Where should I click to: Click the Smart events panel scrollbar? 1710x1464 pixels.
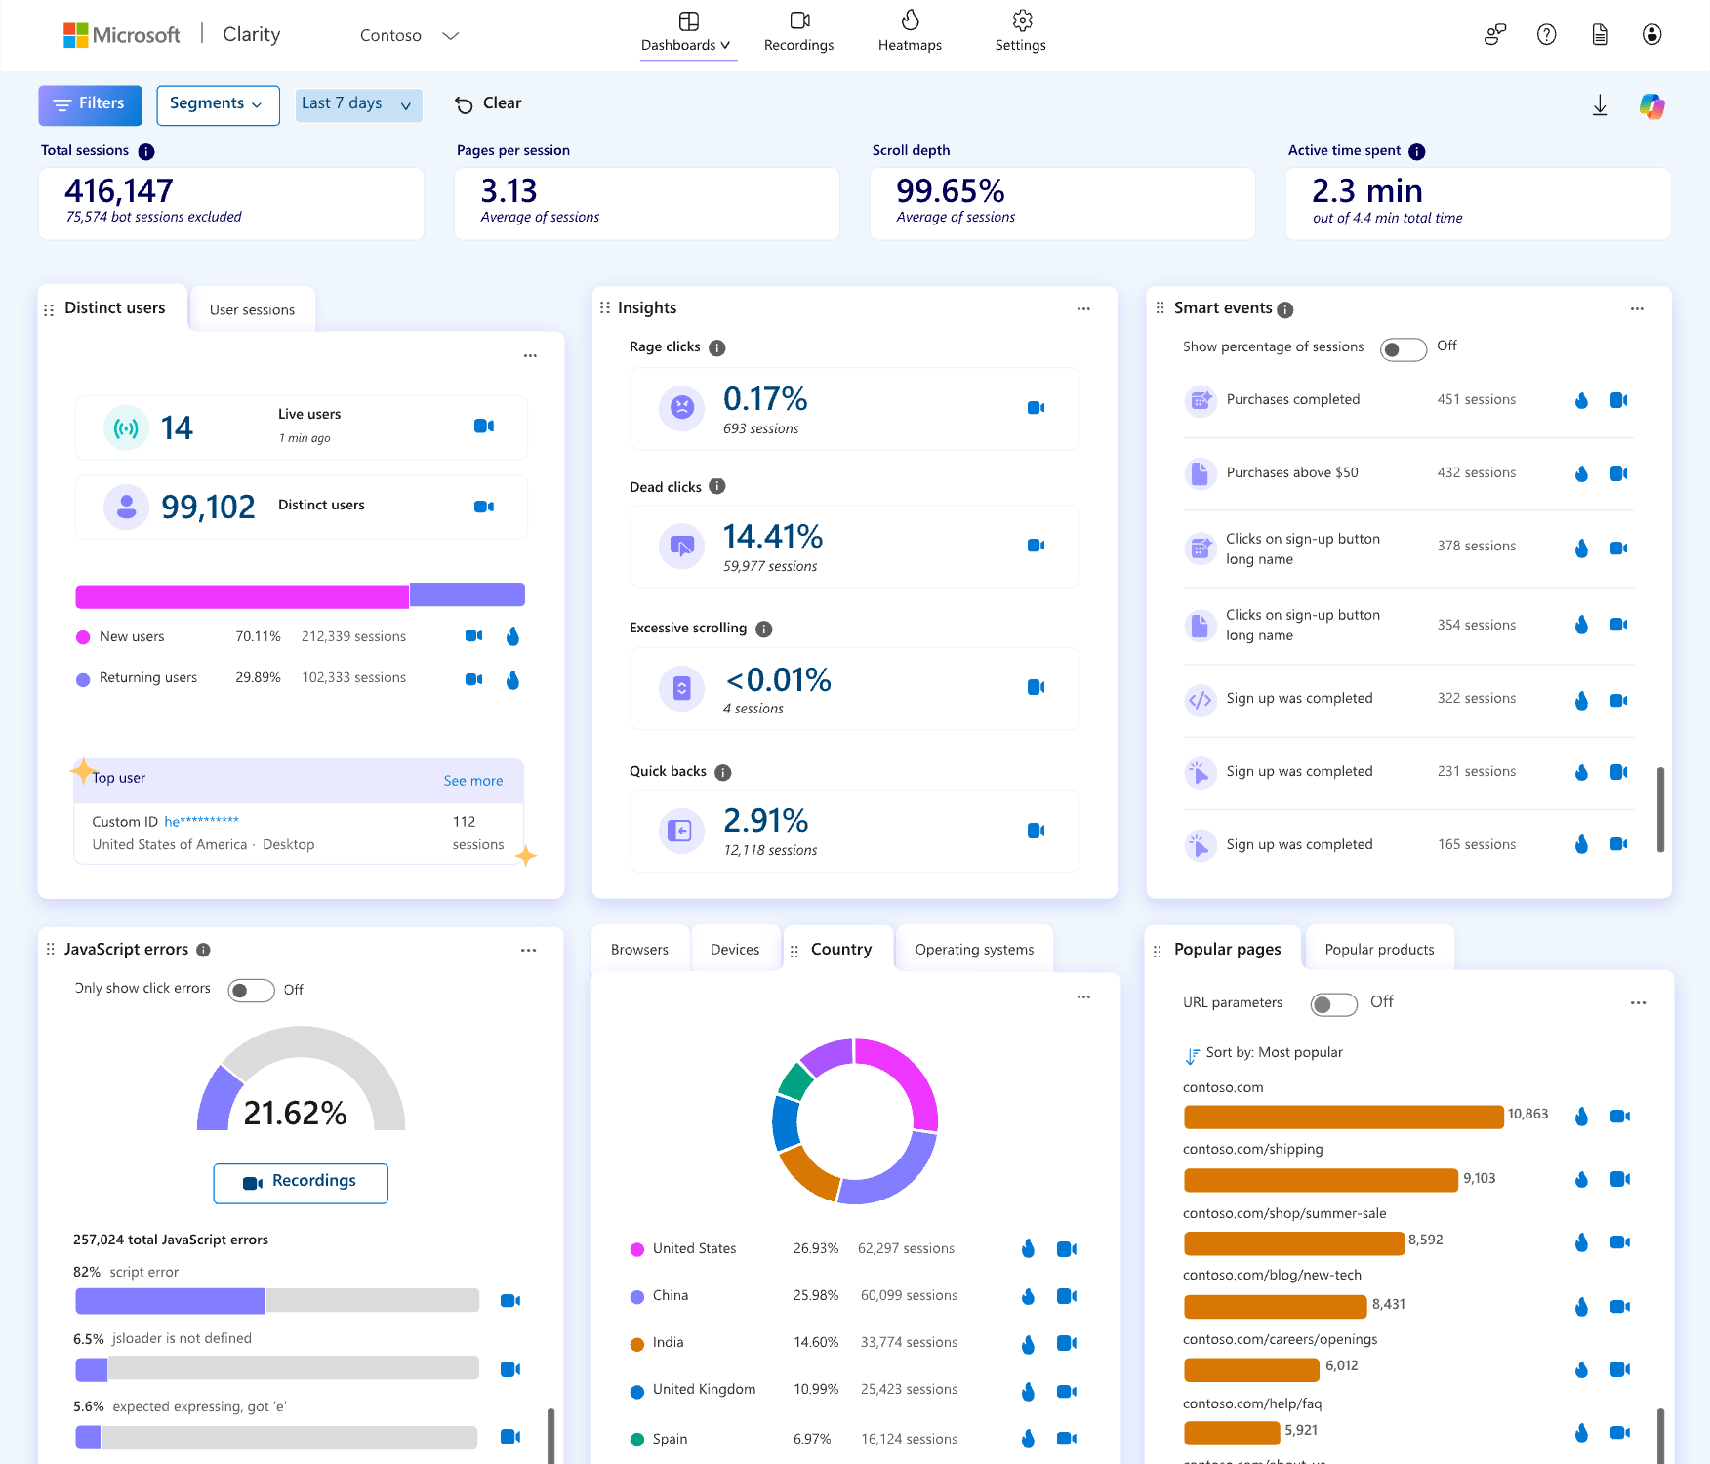pyautogui.click(x=1660, y=809)
